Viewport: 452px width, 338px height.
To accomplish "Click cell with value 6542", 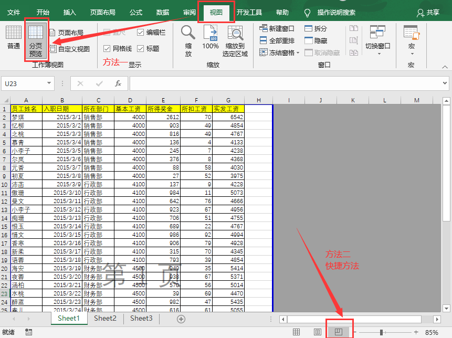I will tap(228, 117).
